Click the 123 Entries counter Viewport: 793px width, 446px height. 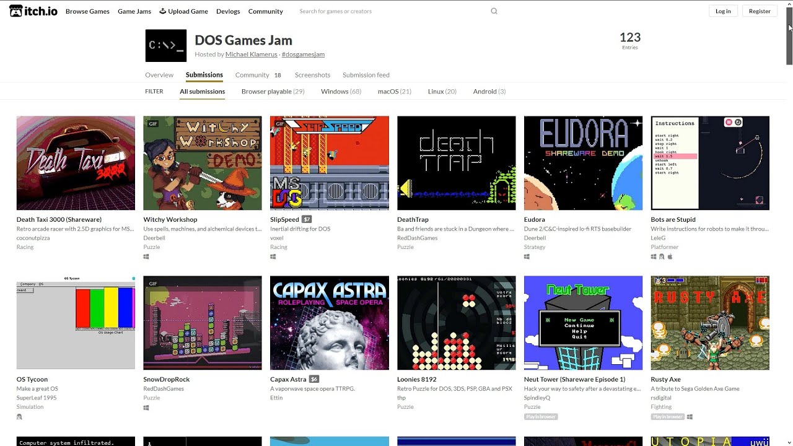pos(630,40)
